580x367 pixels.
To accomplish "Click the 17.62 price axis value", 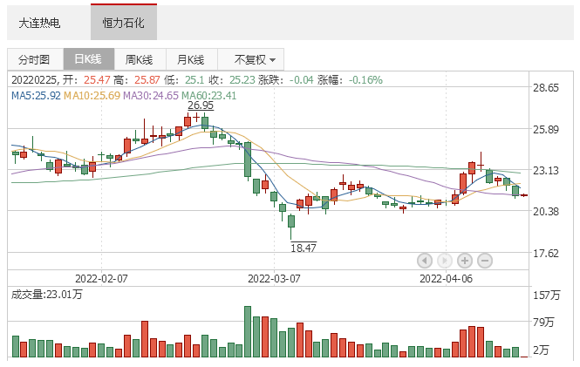I will [546, 254].
